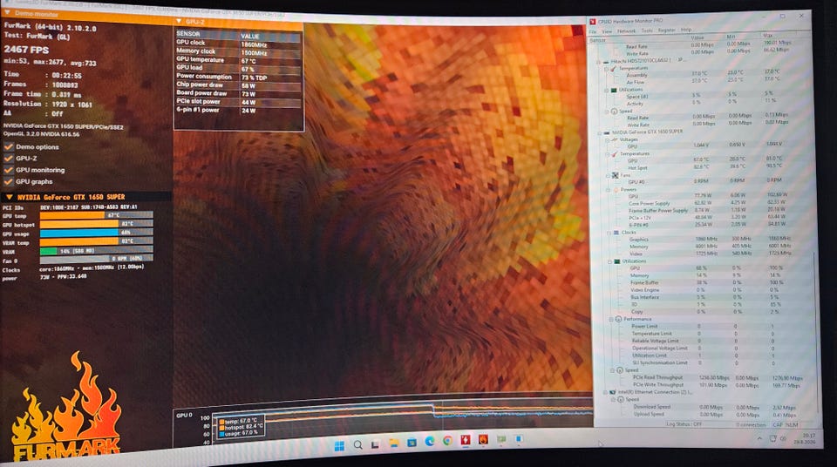The width and height of the screenshot is (837, 467).
Task: Click the Log Status OFF status text
Action: click(684, 424)
